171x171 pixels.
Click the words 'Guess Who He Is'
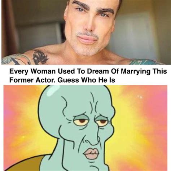[x=86, y=80]
